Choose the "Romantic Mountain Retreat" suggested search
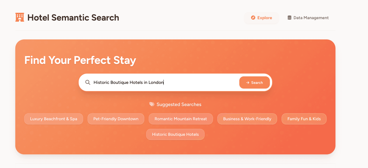Screen dimensions: 368x168 click(180, 119)
